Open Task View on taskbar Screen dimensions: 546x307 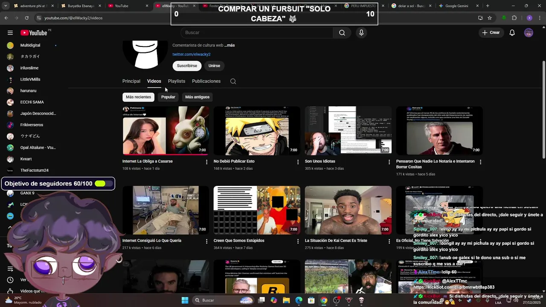point(261,300)
